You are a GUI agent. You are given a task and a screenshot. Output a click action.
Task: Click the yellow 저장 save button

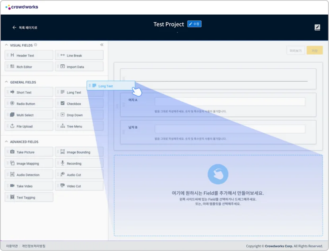pos(315,50)
